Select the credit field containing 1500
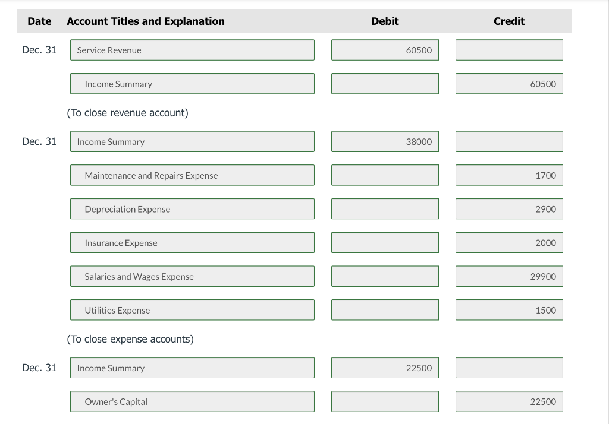Viewport: 609px width, 424px height. coord(508,309)
